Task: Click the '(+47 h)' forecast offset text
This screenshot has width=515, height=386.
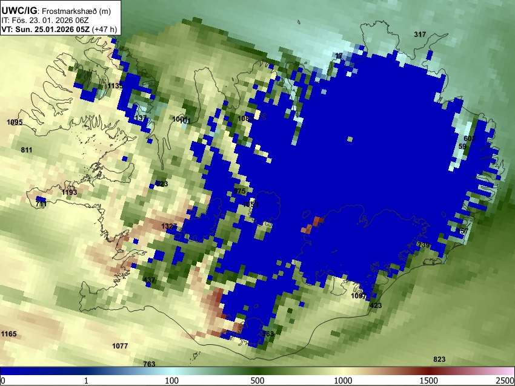Action: click(x=104, y=29)
